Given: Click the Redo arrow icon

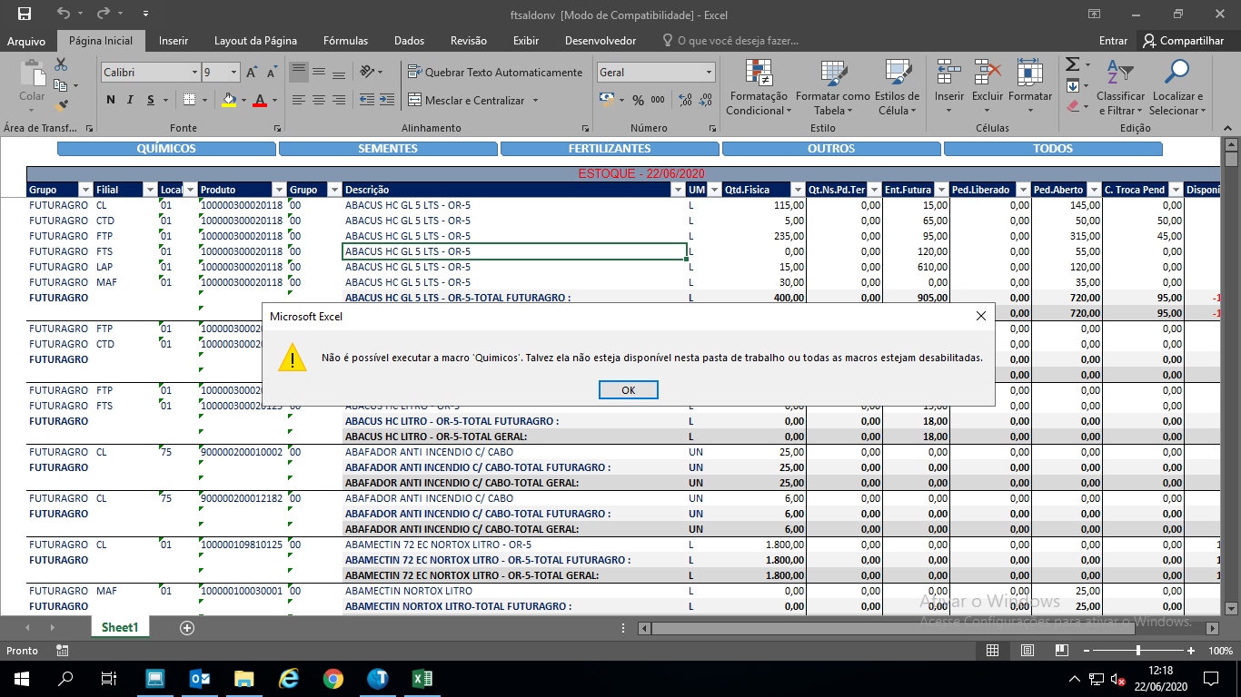Looking at the screenshot, I should (103, 14).
